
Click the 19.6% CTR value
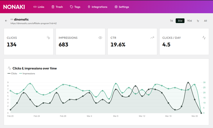click(118, 45)
